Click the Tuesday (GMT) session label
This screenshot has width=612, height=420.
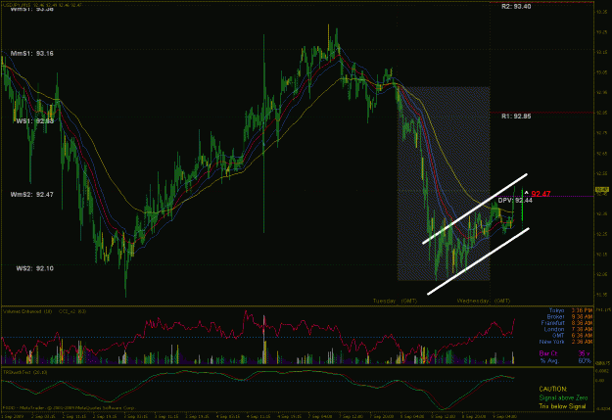[395, 301]
